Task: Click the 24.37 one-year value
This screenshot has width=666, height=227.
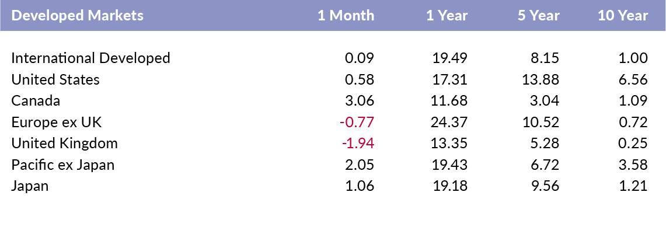Action: (x=449, y=122)
